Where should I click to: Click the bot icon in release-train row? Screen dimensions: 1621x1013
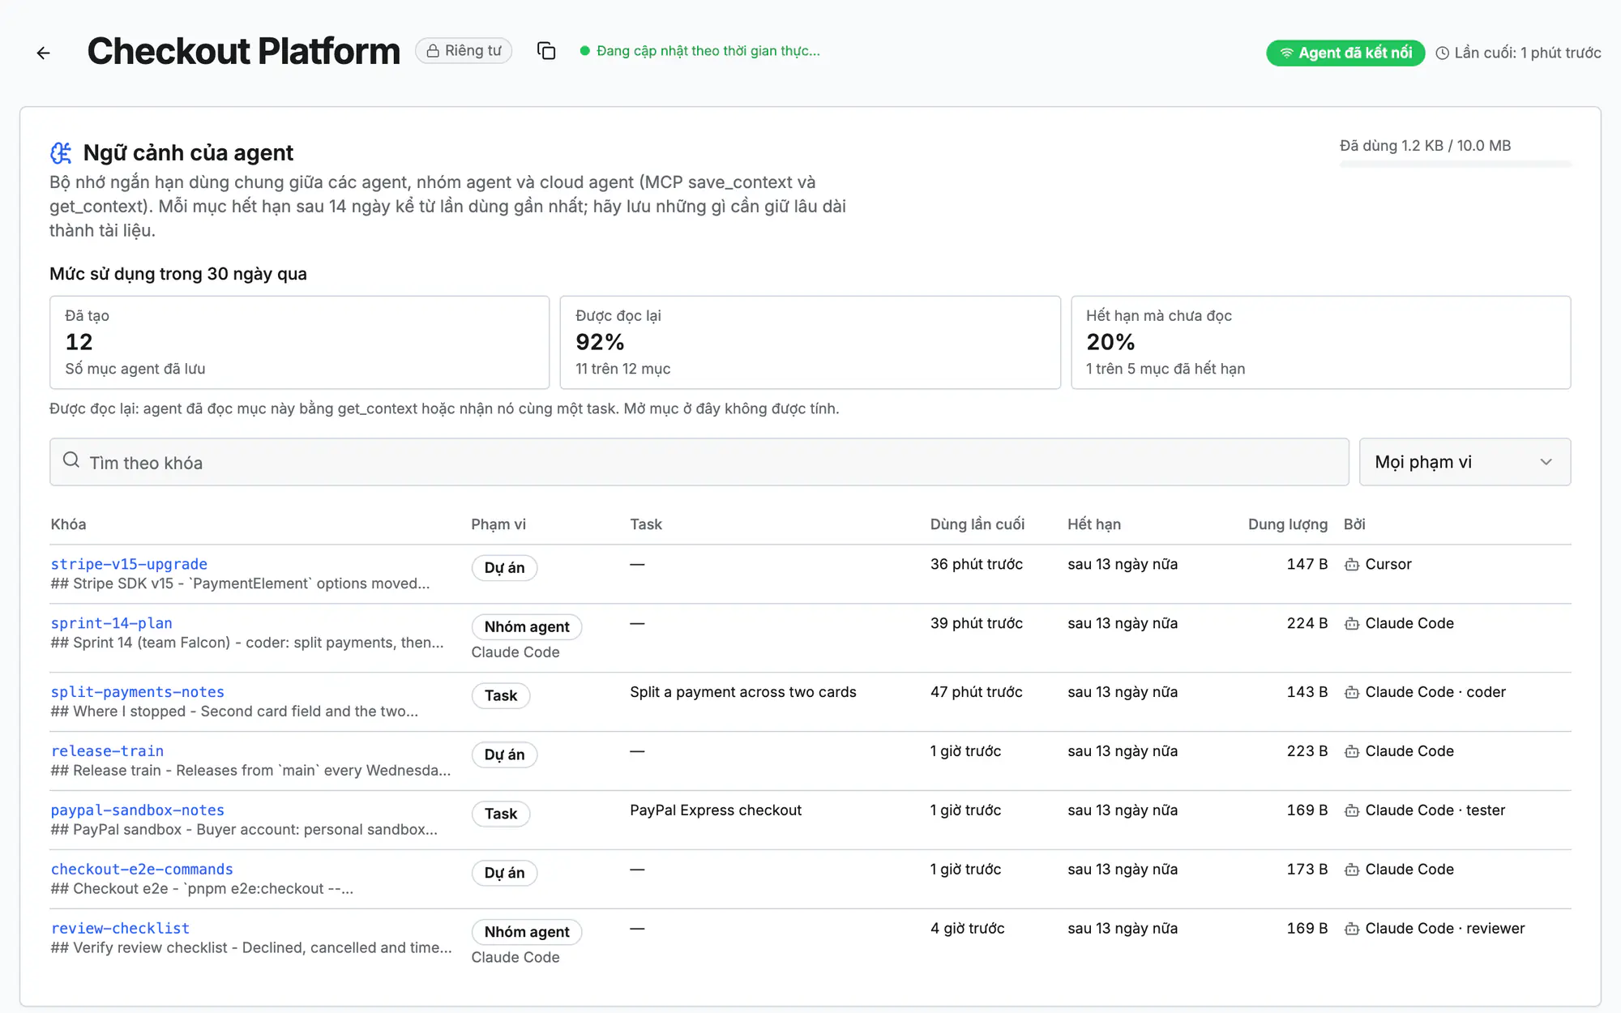coord(1352,752)
